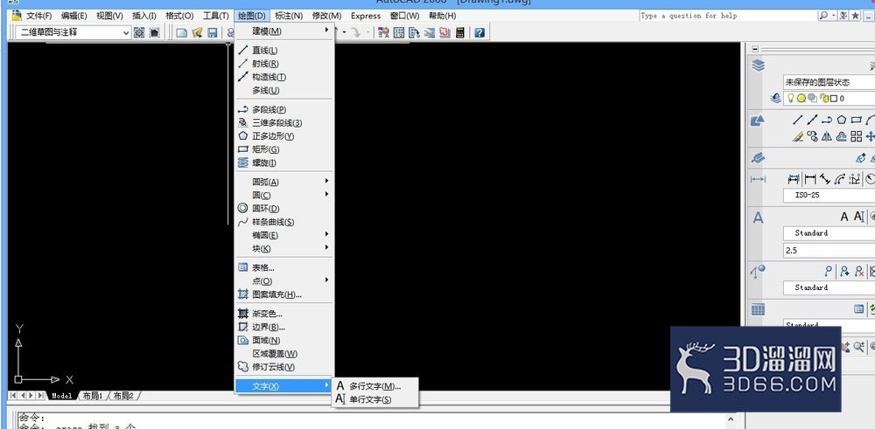The image size is (875, 429).
Task: Select 直线(L) in the draw menu
Action: pyautogui.click(x=284, y=50)
